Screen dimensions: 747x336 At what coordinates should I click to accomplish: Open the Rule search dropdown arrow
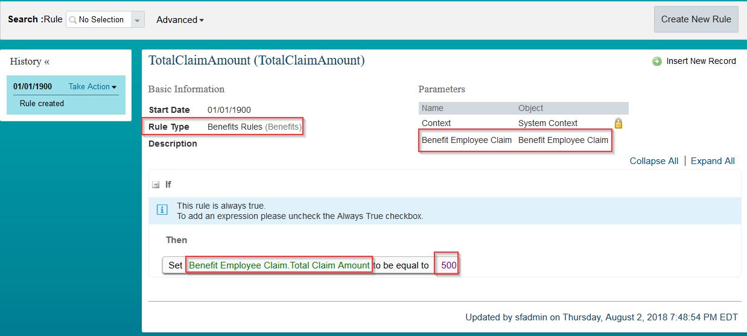pyautogui.click(x=138, y=20)
